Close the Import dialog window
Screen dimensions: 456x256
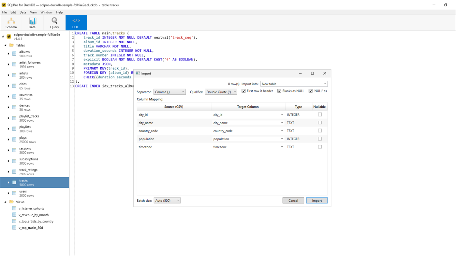325,74
